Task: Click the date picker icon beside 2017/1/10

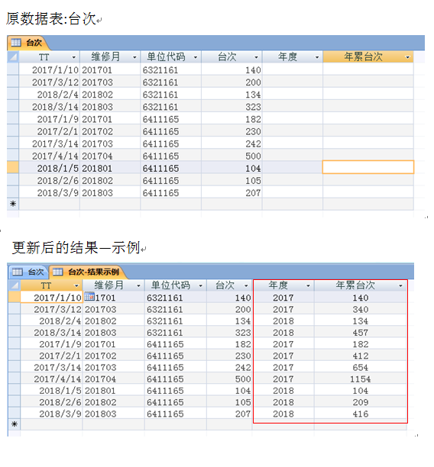Action: (x=89, y=296)
